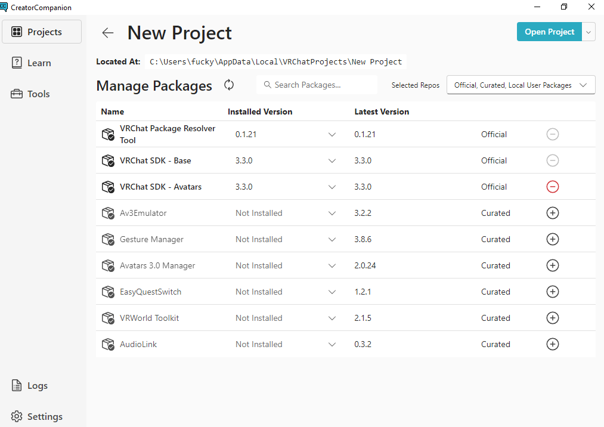Screen dimensions: 604x427
Task: Click the CreatorCompanion app icon in title bar
Action: tap(4, 7)
